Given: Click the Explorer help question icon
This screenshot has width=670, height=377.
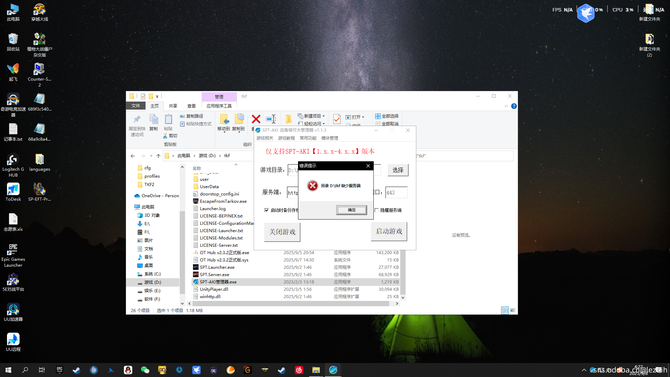Looking at the screenshot, I should point(514,106).
